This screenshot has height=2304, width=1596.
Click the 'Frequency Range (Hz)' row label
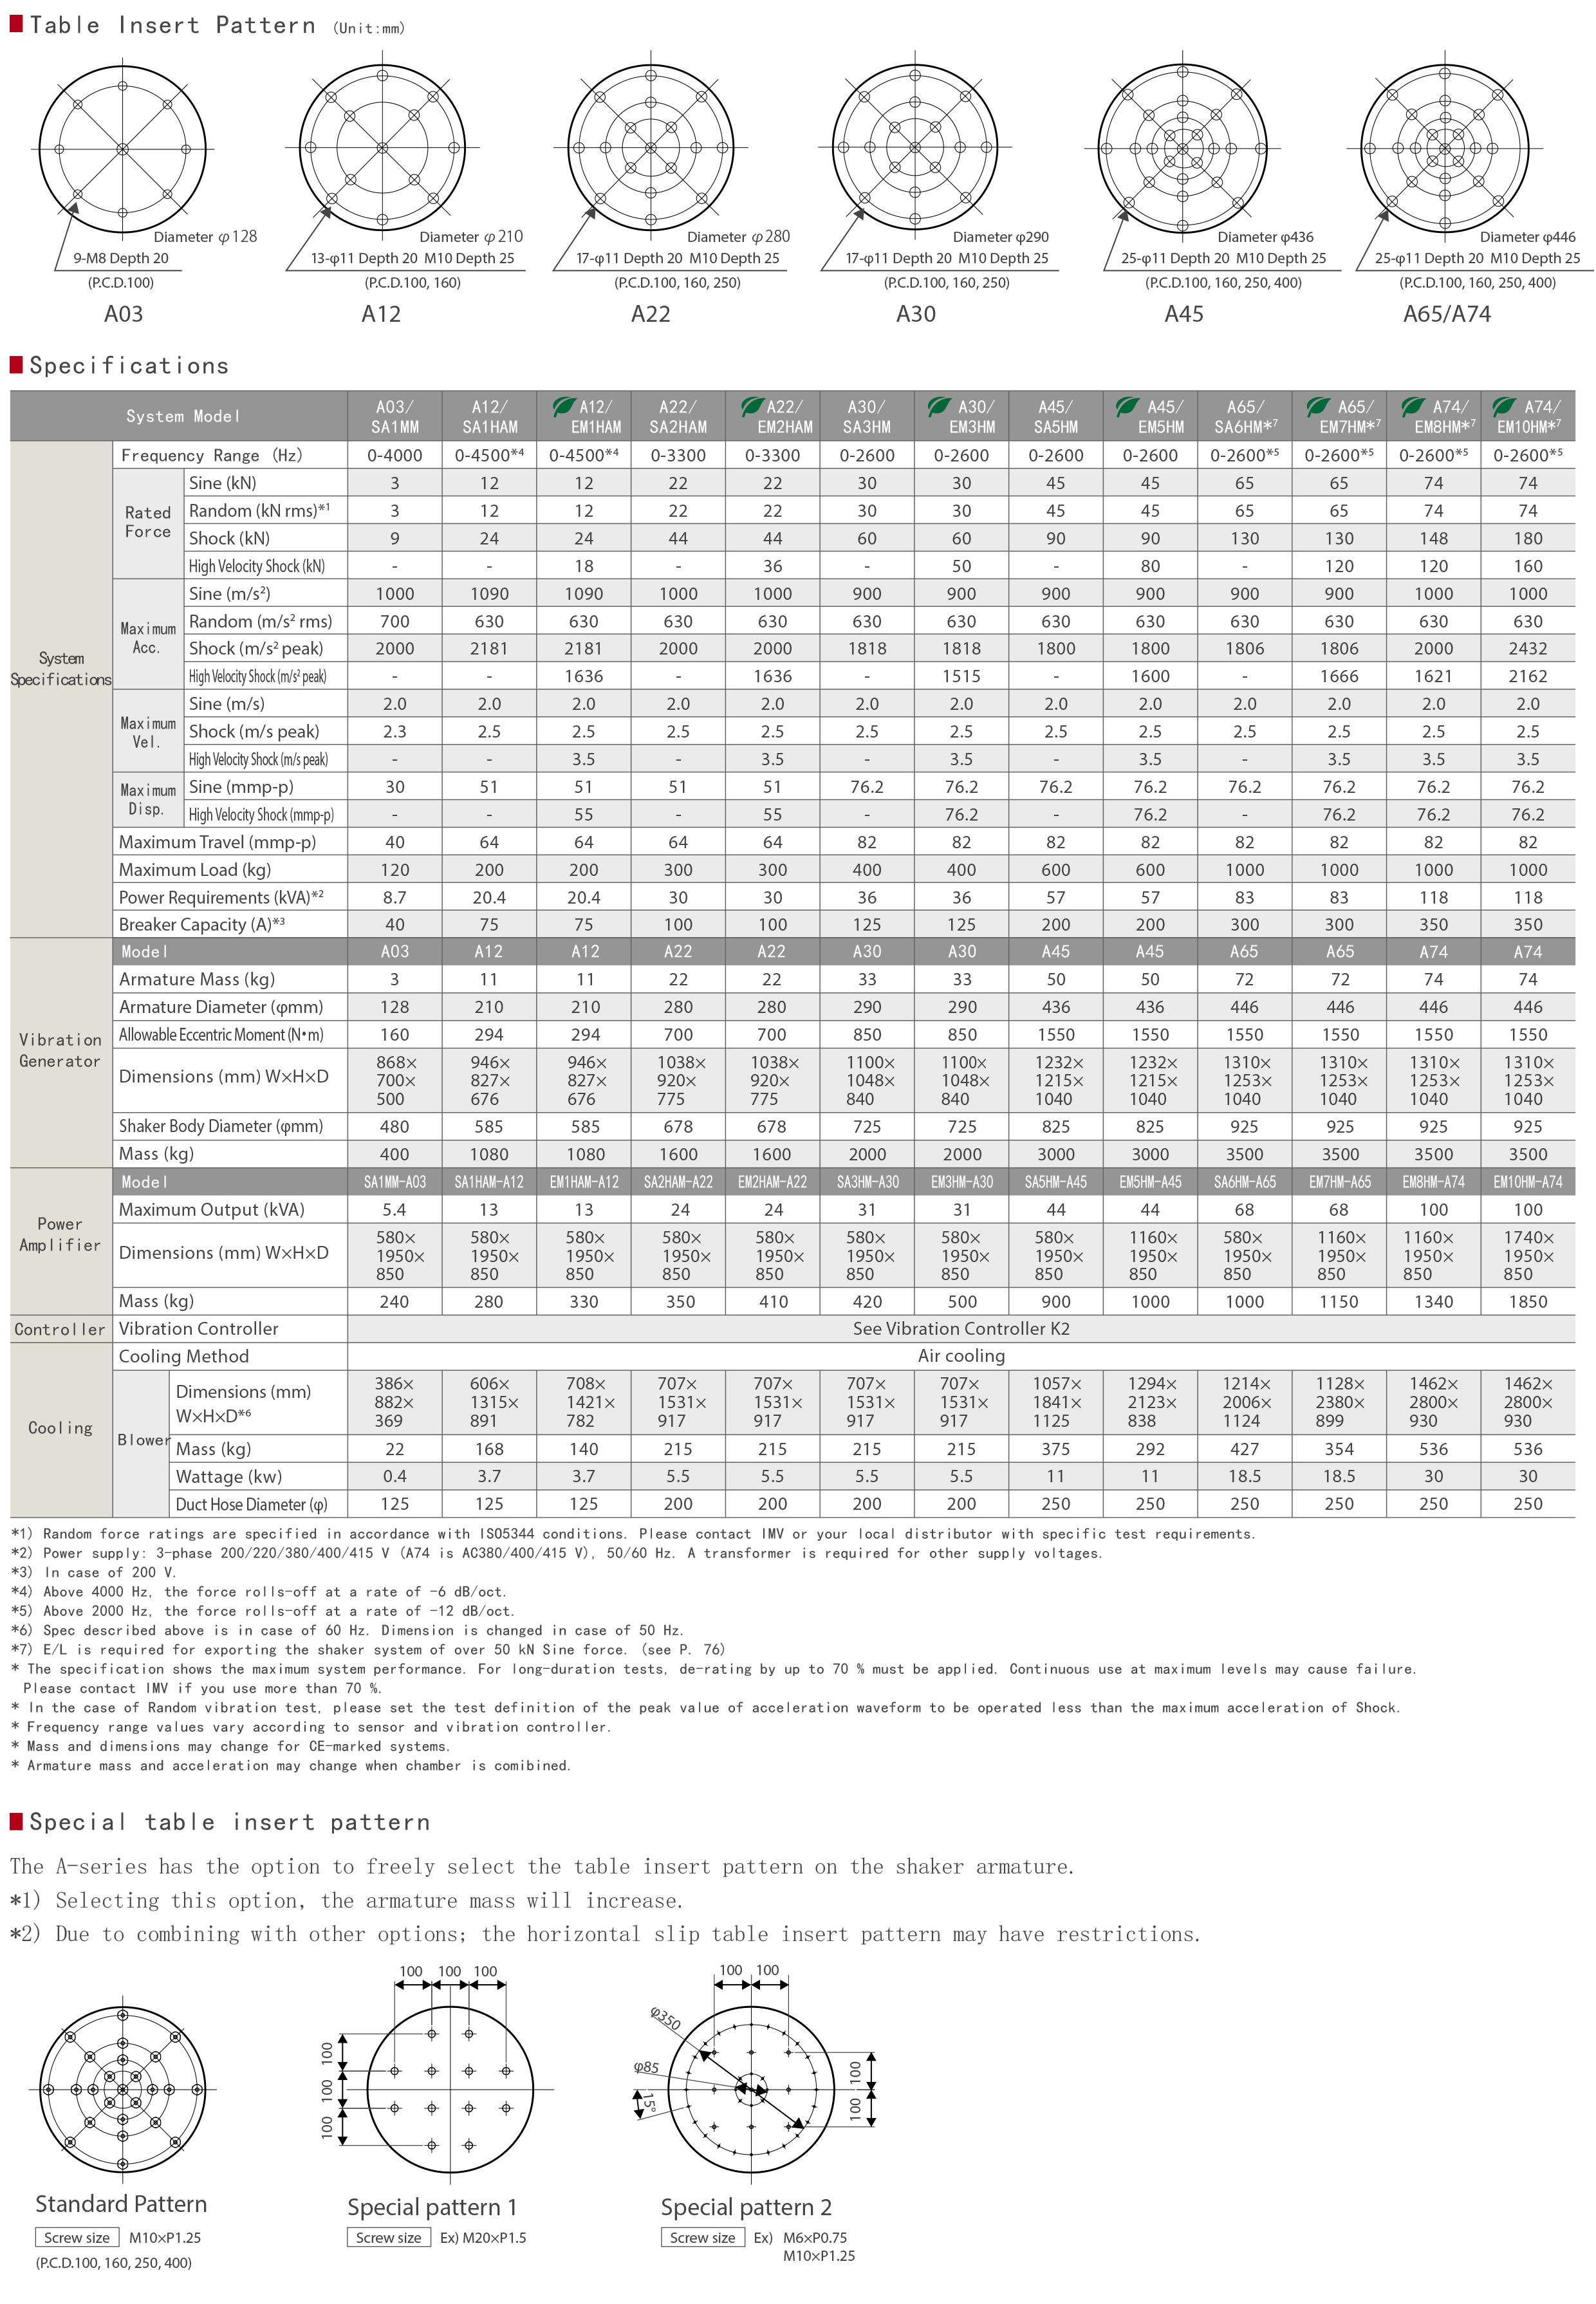(211, 455)
